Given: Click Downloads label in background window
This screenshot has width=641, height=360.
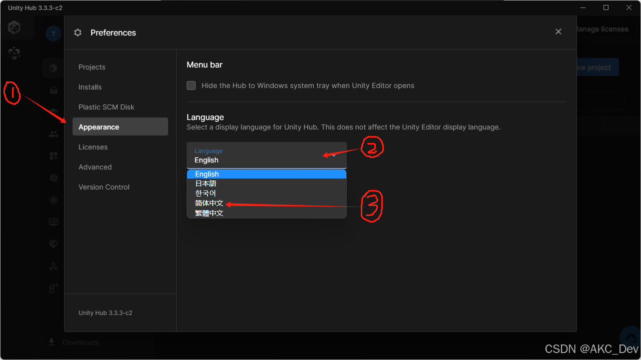Looking at the screenshot, I should click(81, 342).
